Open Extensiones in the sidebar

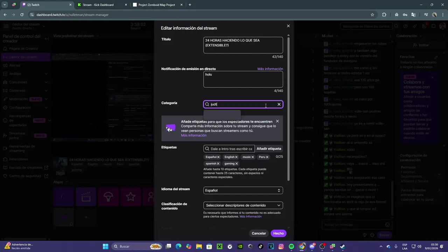point(19,159)
